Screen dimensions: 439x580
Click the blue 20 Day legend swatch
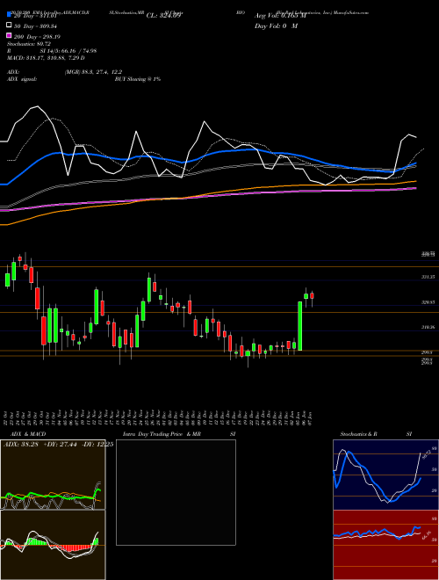tap(9, 15)
